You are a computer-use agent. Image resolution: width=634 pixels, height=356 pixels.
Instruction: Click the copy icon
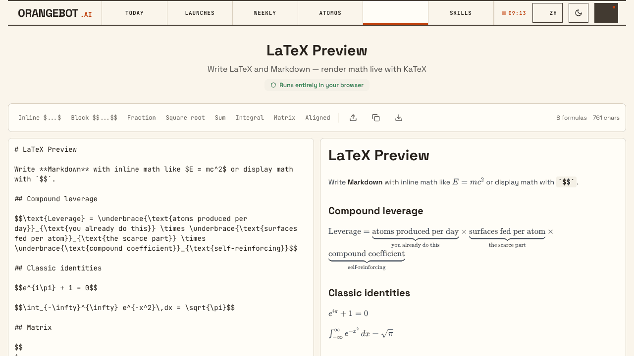[376, 118]
